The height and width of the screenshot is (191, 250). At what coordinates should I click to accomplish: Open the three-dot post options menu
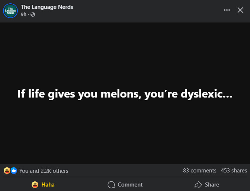(x=227, y=10)
